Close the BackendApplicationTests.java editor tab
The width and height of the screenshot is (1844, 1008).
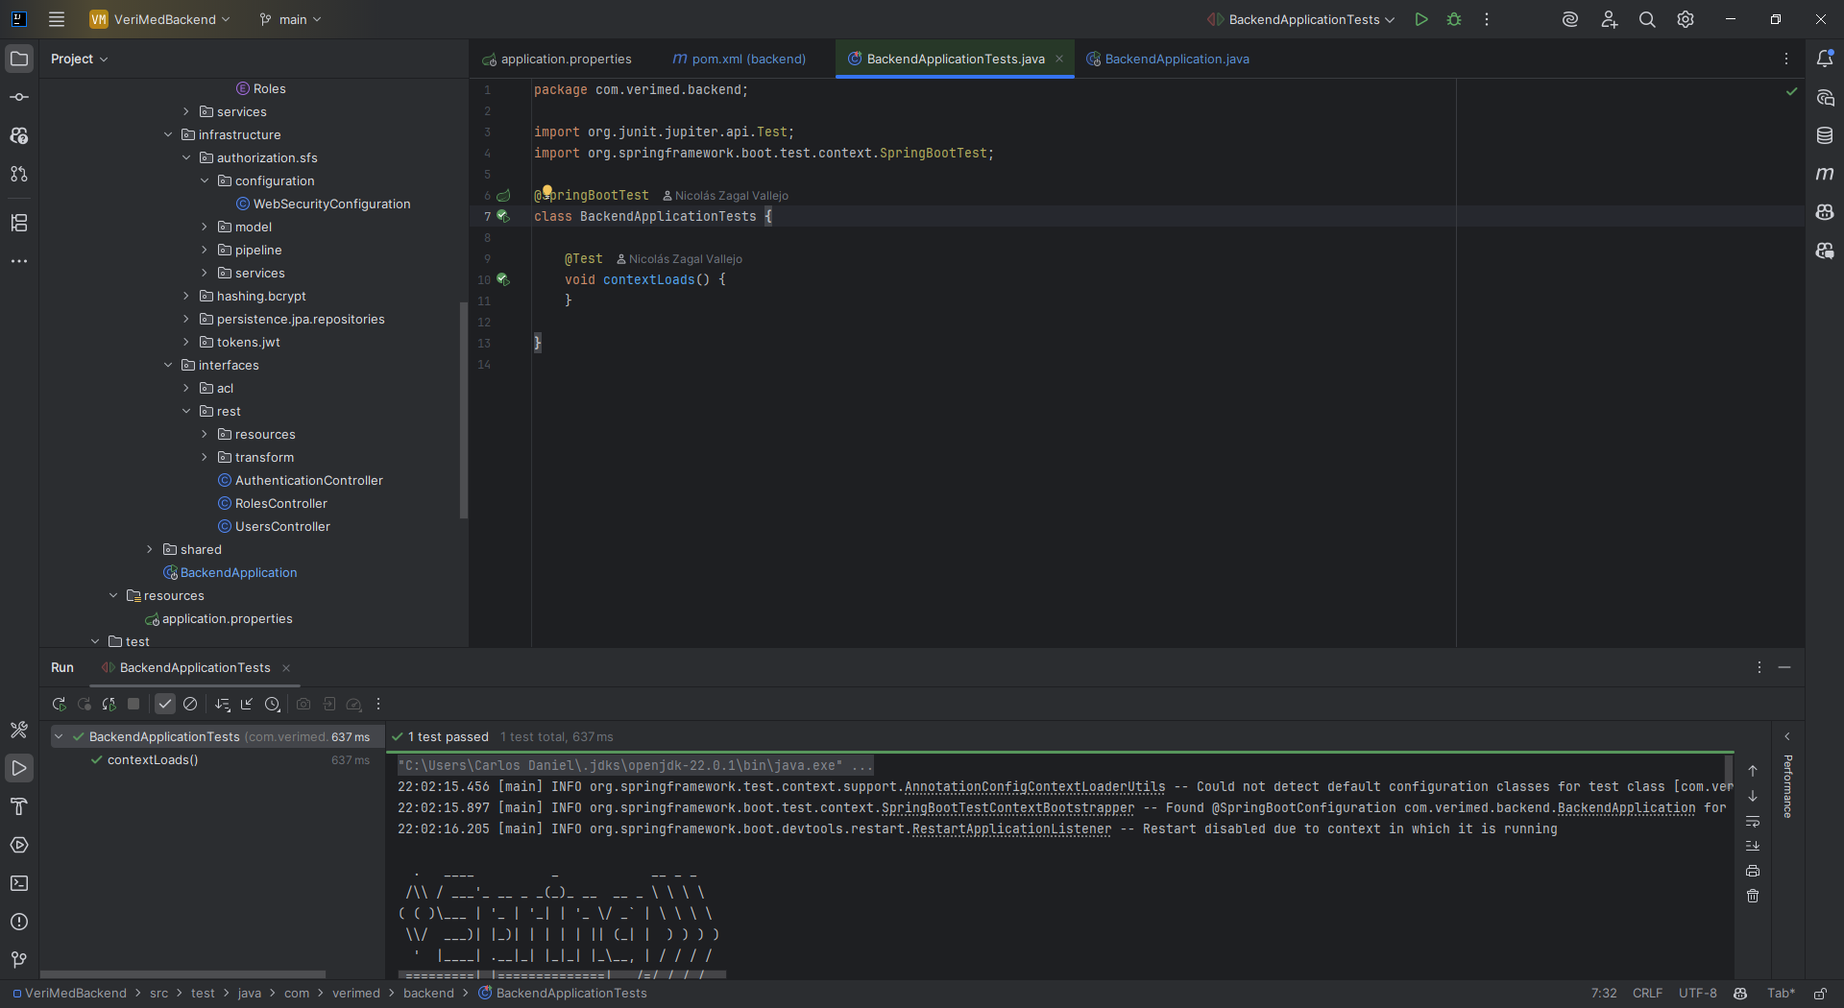(x=1059, y=59)
